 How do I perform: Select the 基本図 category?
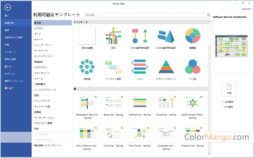click(52, 23)
